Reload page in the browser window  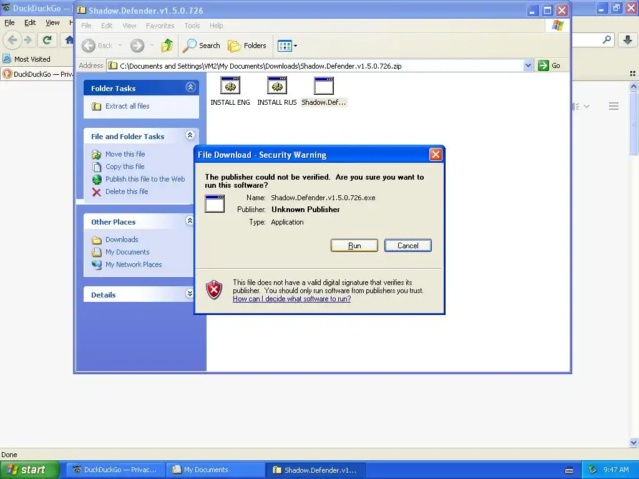tap(47, 40)
